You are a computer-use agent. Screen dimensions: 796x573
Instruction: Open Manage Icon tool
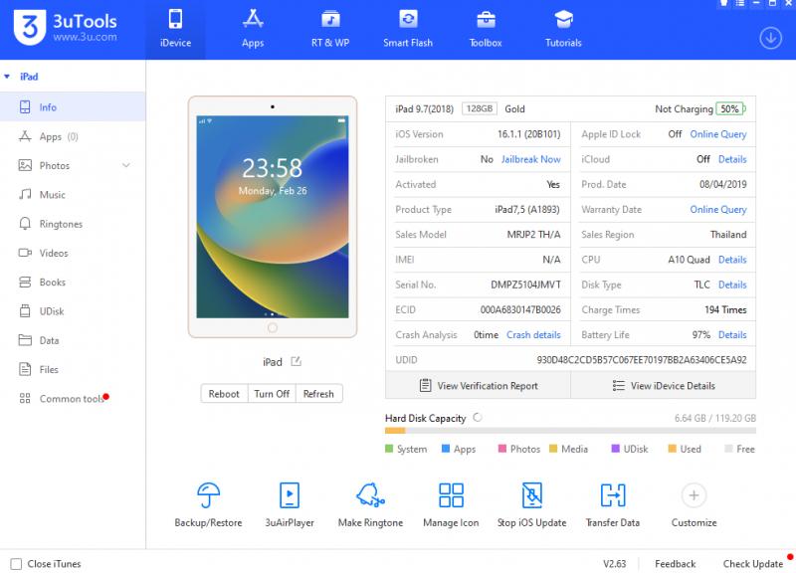click(x=451, y=504)
